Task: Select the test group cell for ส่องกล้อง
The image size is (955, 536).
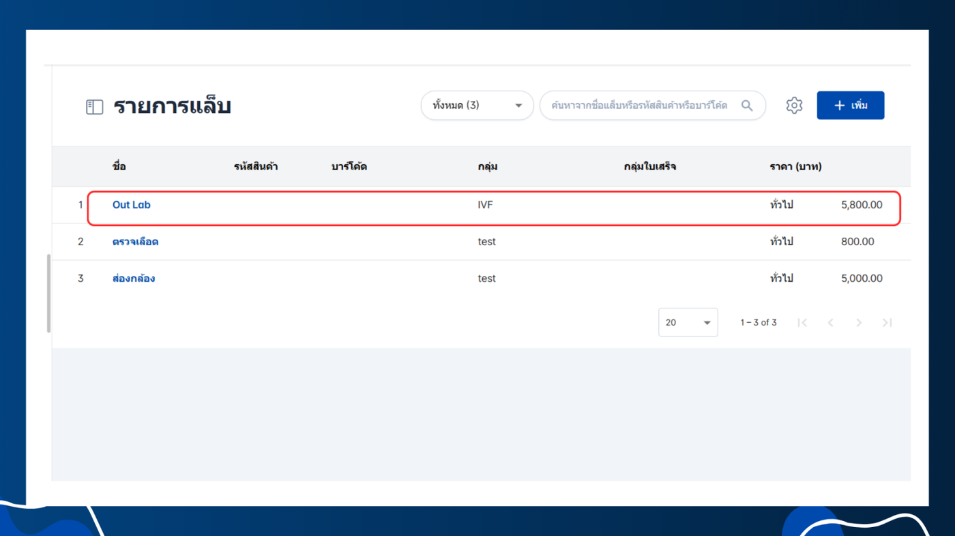Action: tap(487, 279)
